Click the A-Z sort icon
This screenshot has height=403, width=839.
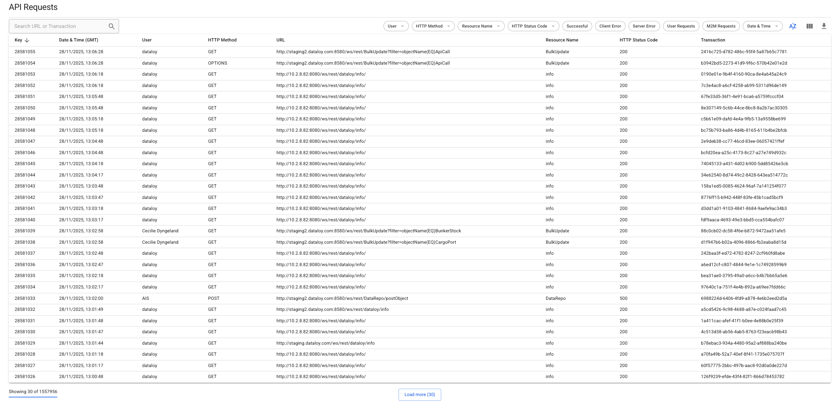[793, 26]
